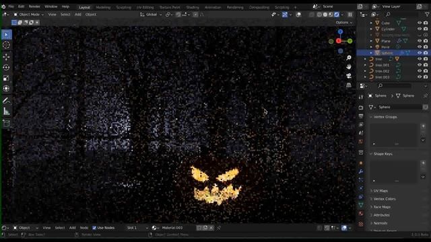Pause viewport rendering preview
431x242 pixels.
point(350,15)
